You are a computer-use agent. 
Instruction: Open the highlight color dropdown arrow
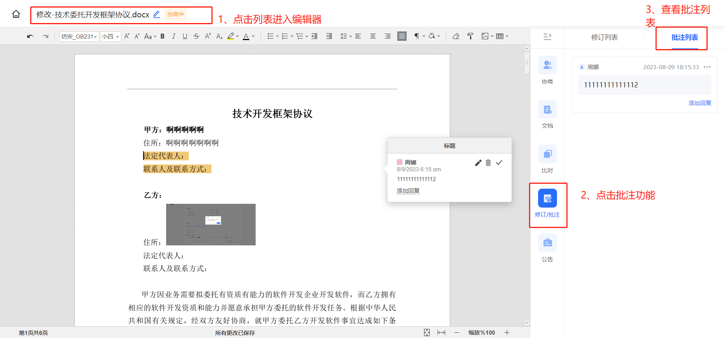tap(237, 36)
